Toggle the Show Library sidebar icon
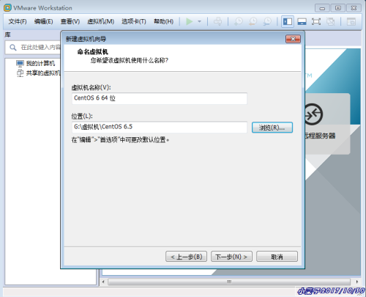 coord(288,21)
